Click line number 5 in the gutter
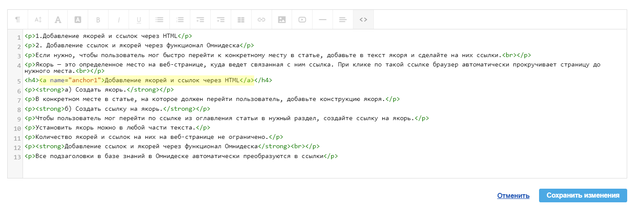The image size is (634, 207). (x=19, y=81)
